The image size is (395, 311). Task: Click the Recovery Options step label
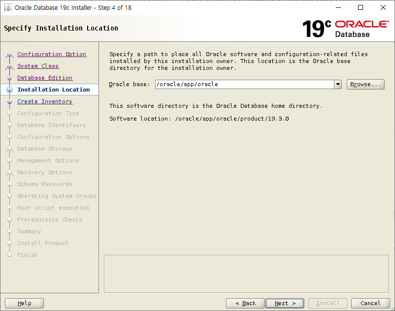[45, 172]
